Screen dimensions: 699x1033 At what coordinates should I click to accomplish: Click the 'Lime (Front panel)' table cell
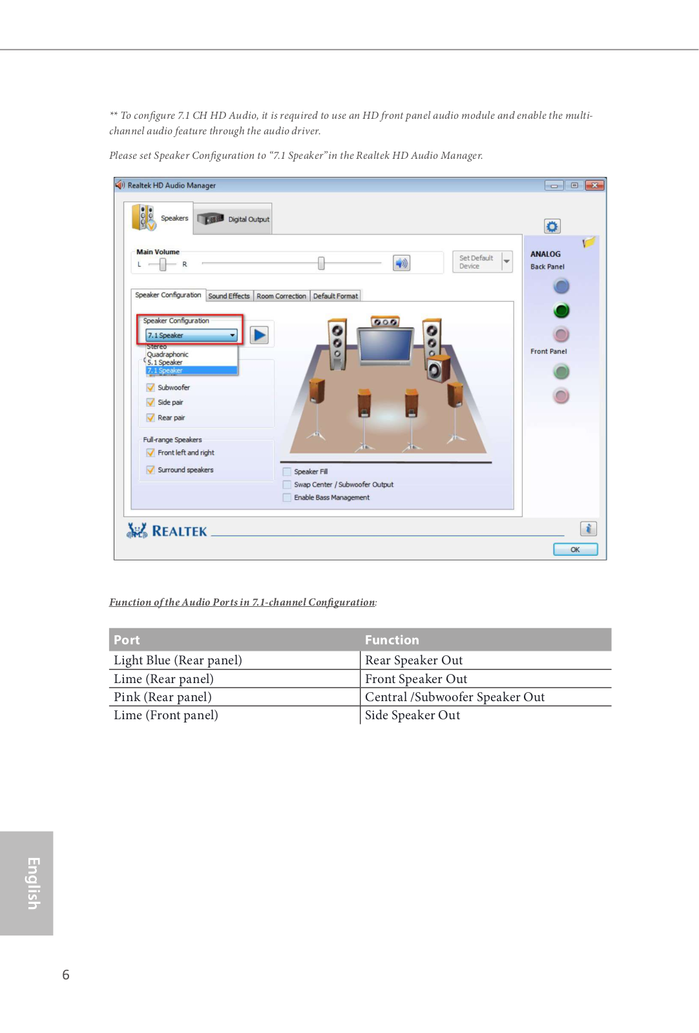coord(235,715)
